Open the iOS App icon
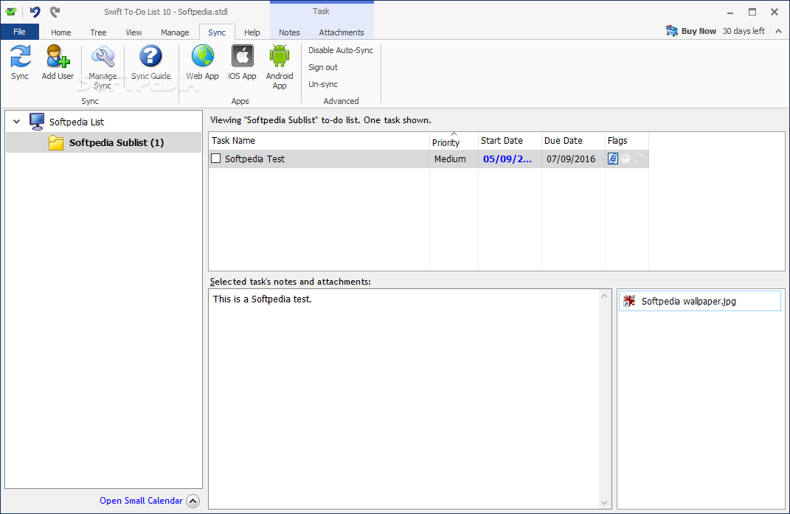The width and height of the screenshot is (790, 514). [x=243, y=56]
